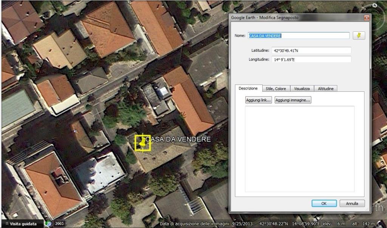Click the north compass indicator

375,5
